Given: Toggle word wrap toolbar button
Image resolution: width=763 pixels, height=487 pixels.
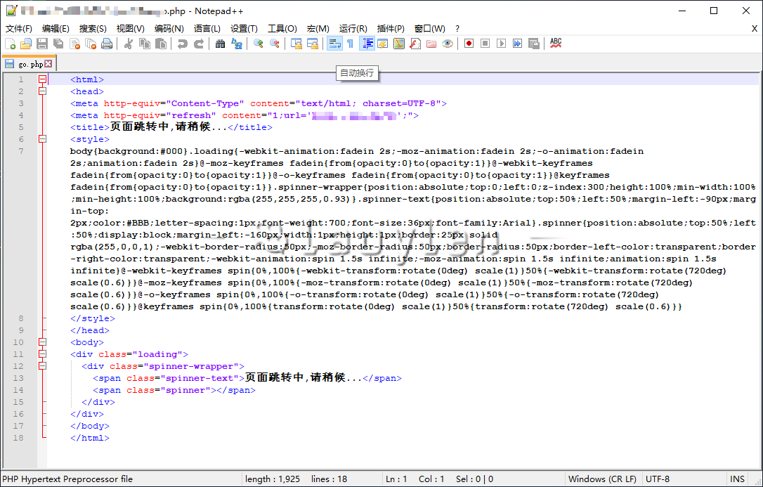Looking at the screenshot, I should coord(334,44).
